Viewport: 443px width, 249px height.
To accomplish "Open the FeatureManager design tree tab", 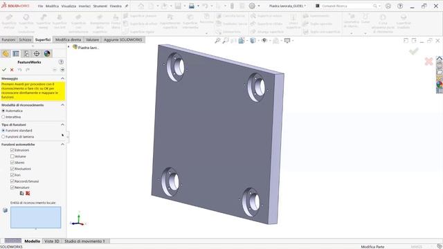I will 6,54.
